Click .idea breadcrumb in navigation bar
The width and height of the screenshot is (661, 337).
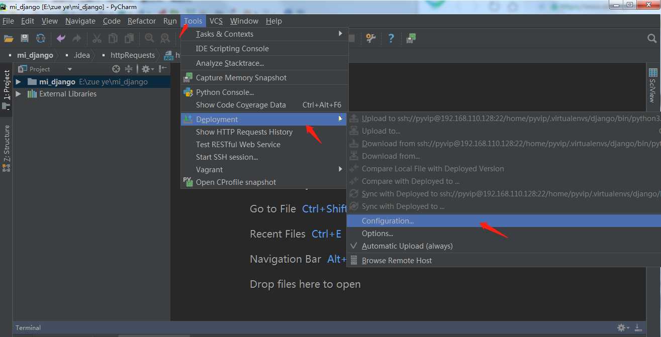[x=81, y=55]
